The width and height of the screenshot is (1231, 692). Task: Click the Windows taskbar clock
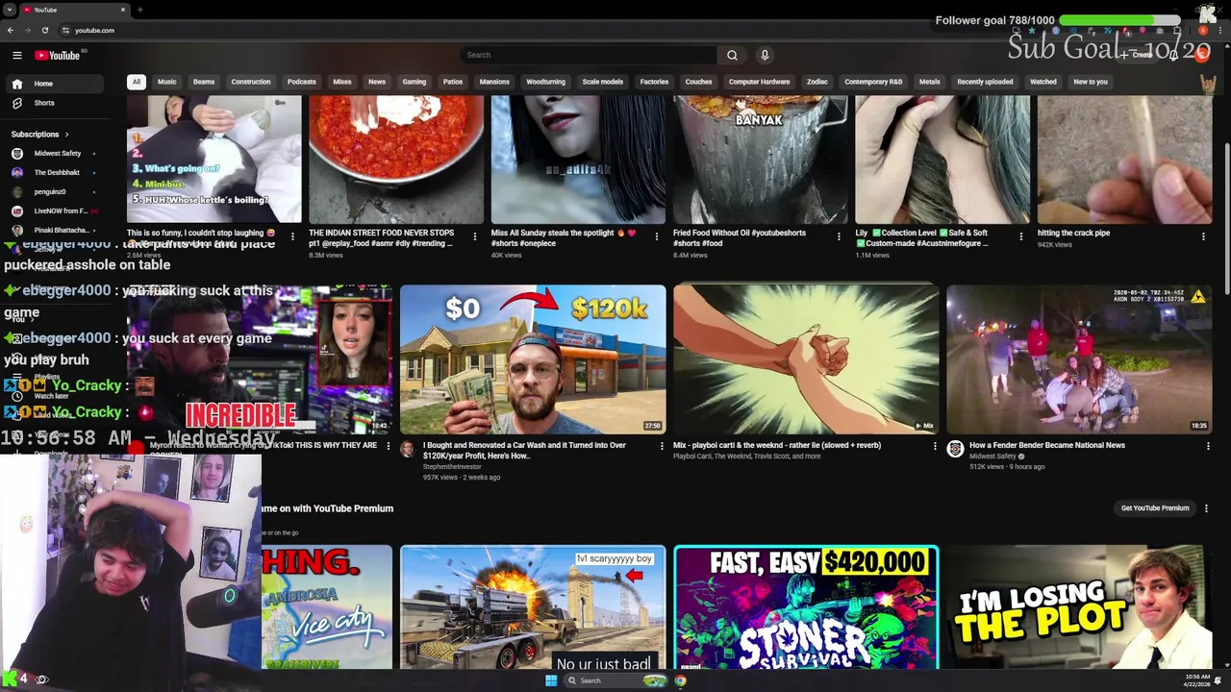coord(1196,680)
